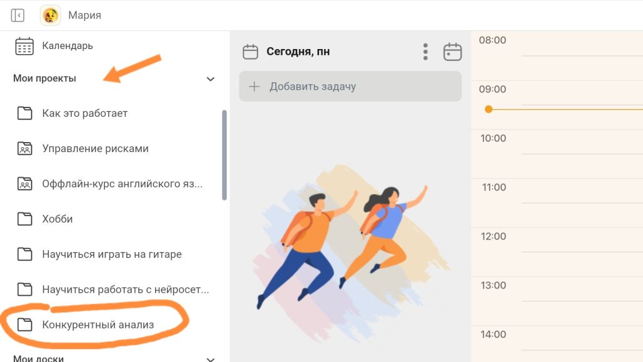Click folder icon next to Хобби
This screenshot has height=362, width=643.
pos(24,219)
